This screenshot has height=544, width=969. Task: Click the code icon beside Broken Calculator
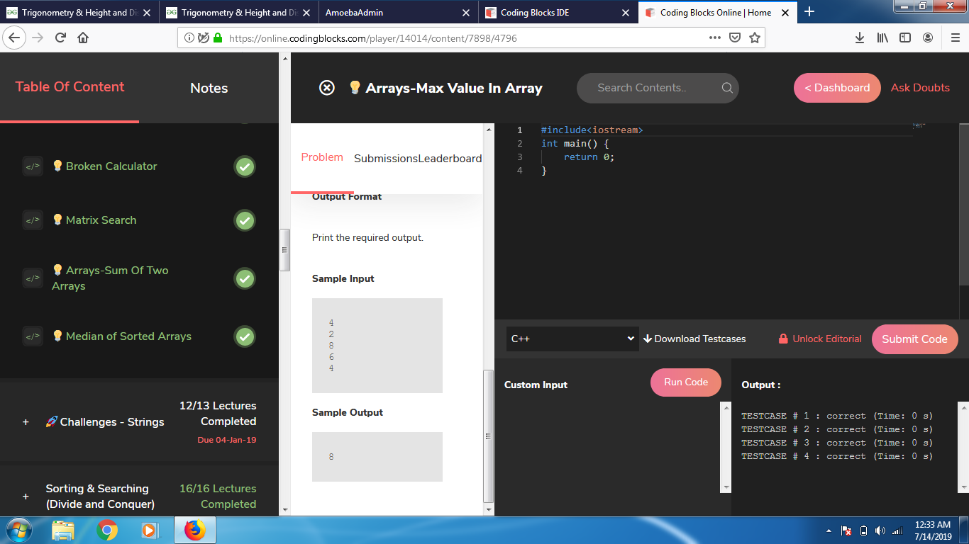click(33, 166)
